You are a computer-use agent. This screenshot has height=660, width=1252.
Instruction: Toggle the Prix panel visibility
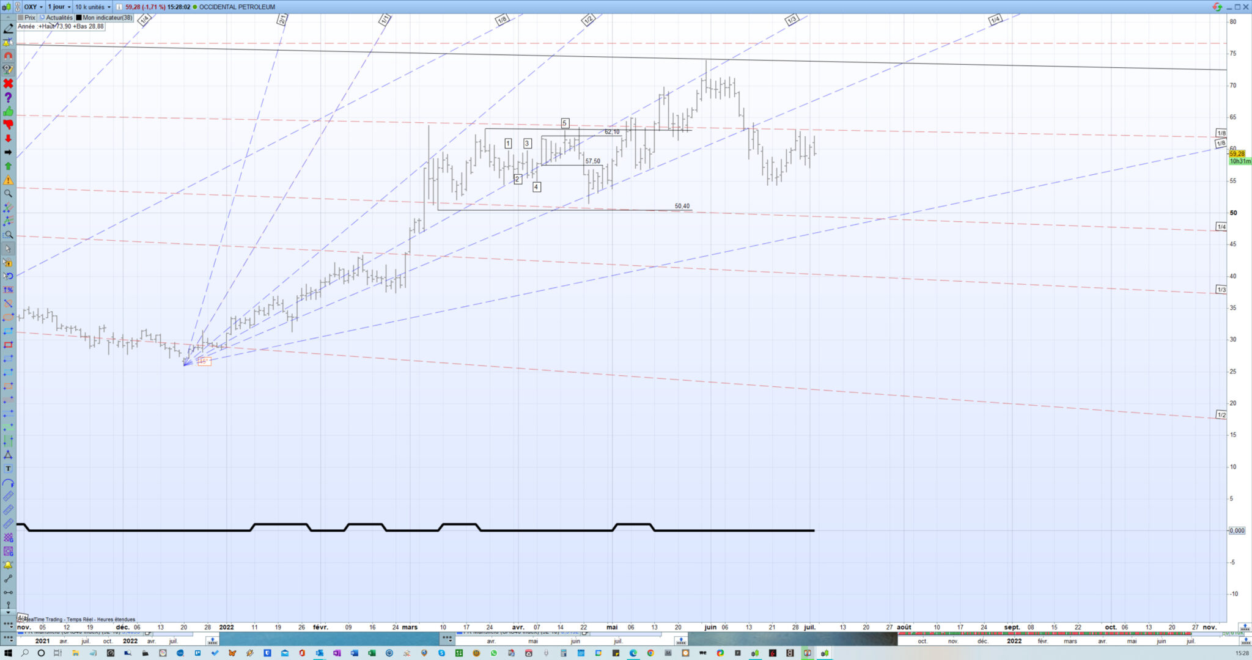pos(26,18)
